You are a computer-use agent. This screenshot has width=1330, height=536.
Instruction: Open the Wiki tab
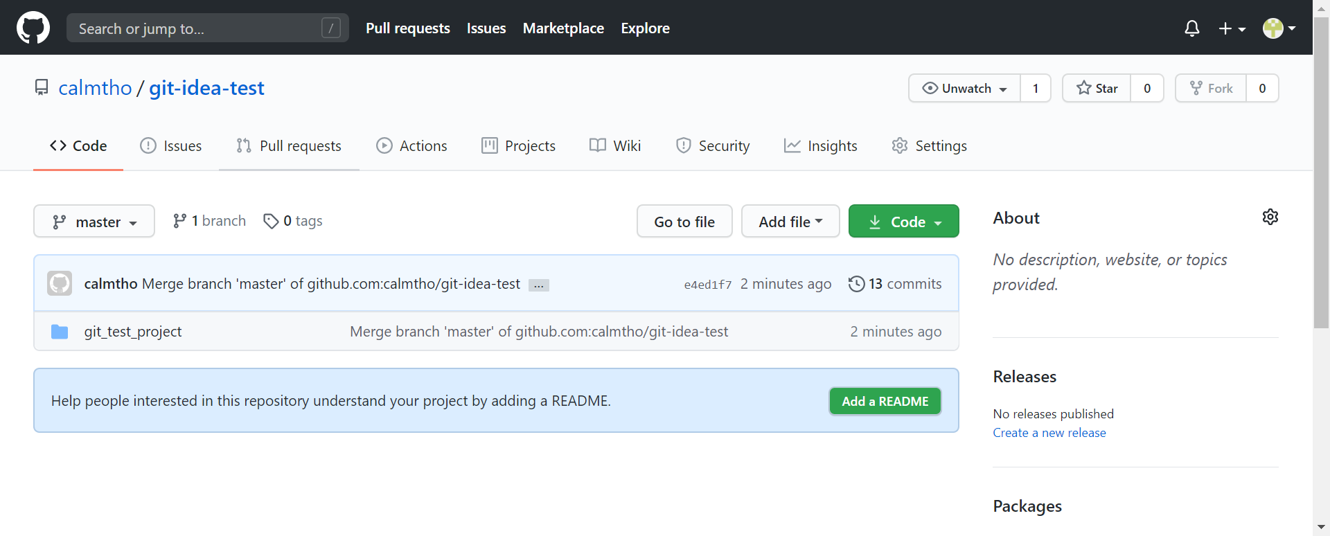coord(615,146)
